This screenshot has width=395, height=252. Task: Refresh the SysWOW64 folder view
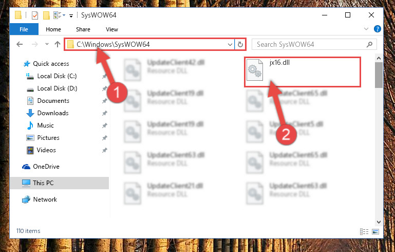[240, 45]
